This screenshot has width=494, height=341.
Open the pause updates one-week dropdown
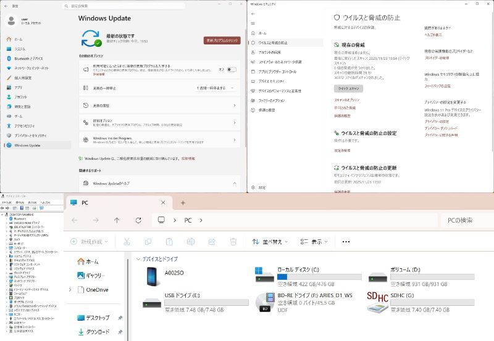pyautogui.click(x=216, y=88)
